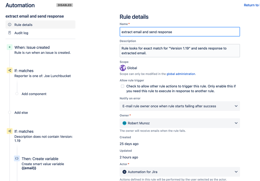Select the green plus trigger icon
Viewport: 260px width, 181px height.
10,47
